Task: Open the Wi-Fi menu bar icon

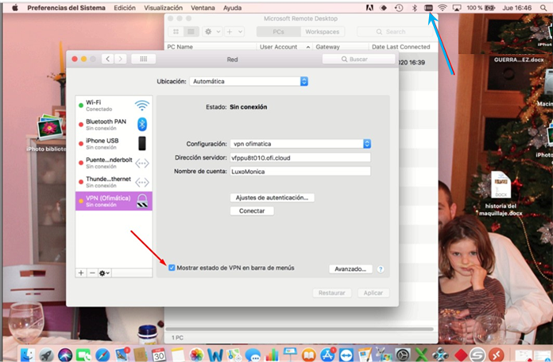Action: (x=443, y=8)
